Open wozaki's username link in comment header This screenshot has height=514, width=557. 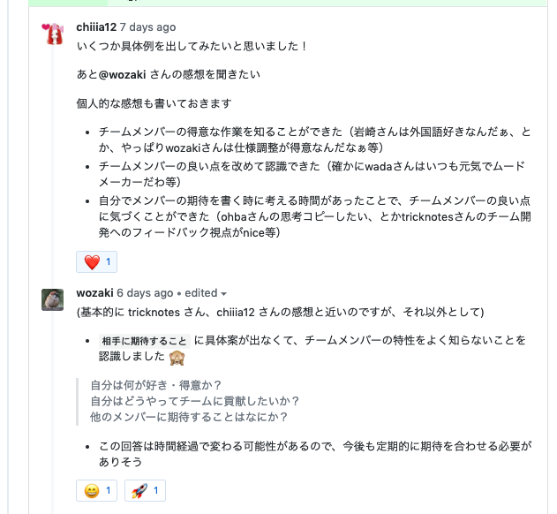tap(94, 293)
